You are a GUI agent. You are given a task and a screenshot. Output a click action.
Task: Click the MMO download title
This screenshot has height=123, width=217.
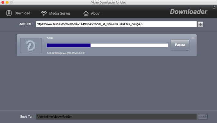(50, 38)
